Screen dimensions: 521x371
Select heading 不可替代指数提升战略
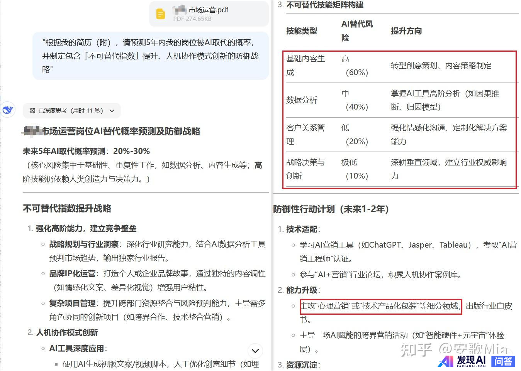67,209
